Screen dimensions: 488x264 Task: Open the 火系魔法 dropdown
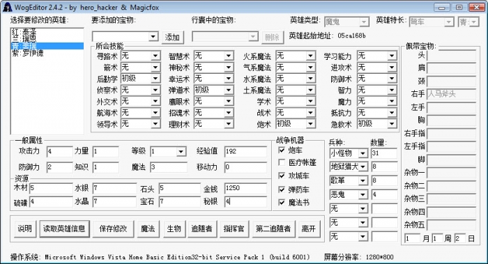coord(310,56)
